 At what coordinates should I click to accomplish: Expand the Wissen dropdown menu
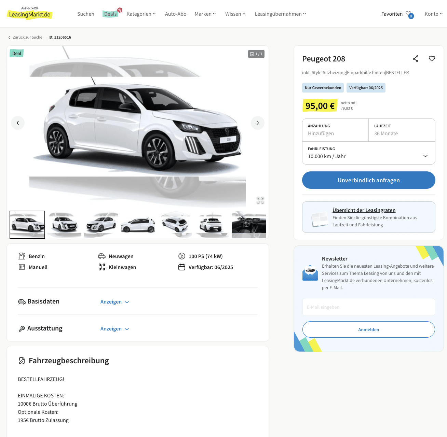click(235, 14)
